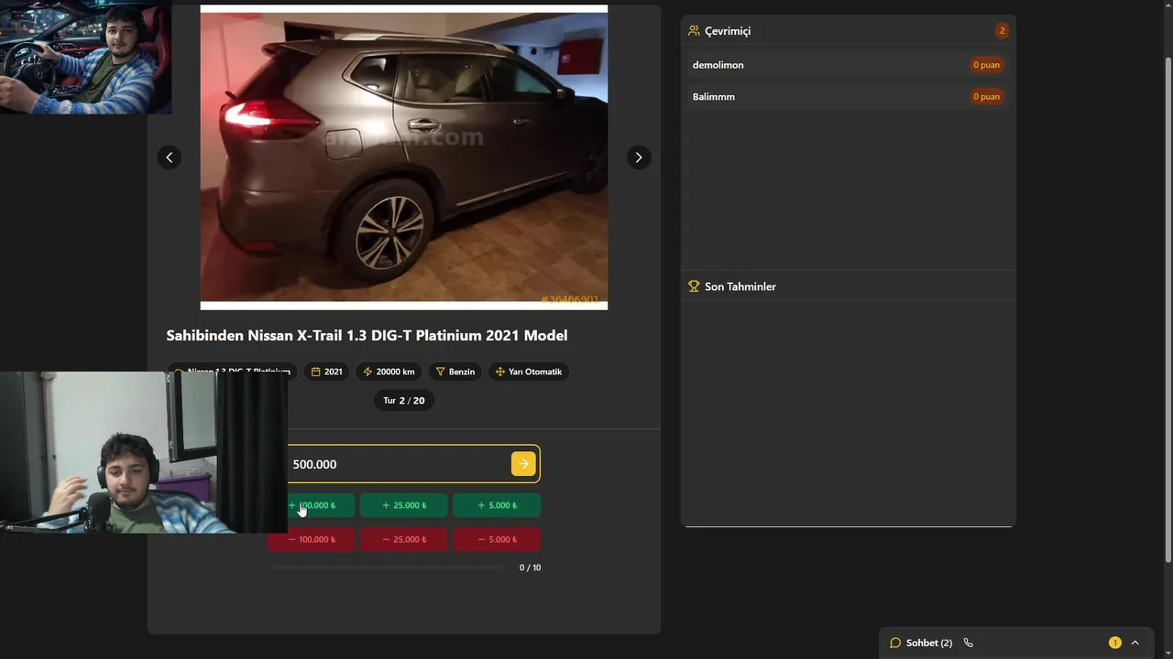Select the Balimmm player row
Image resolution: width=1173 pixels, height=659 pixels.
(x=848, y=96)
